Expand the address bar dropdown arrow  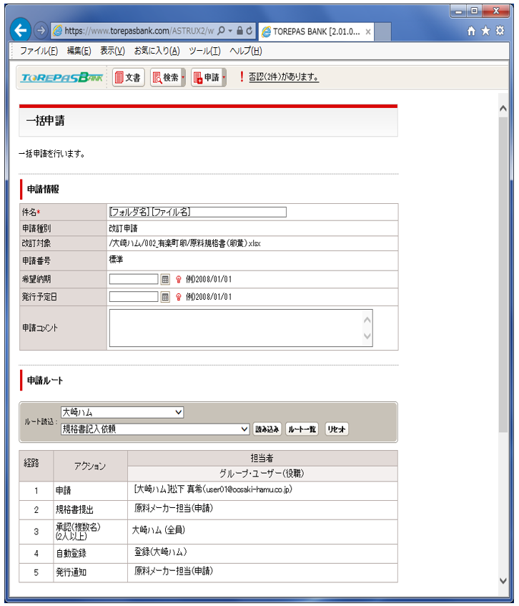click(x=230, y=31)
